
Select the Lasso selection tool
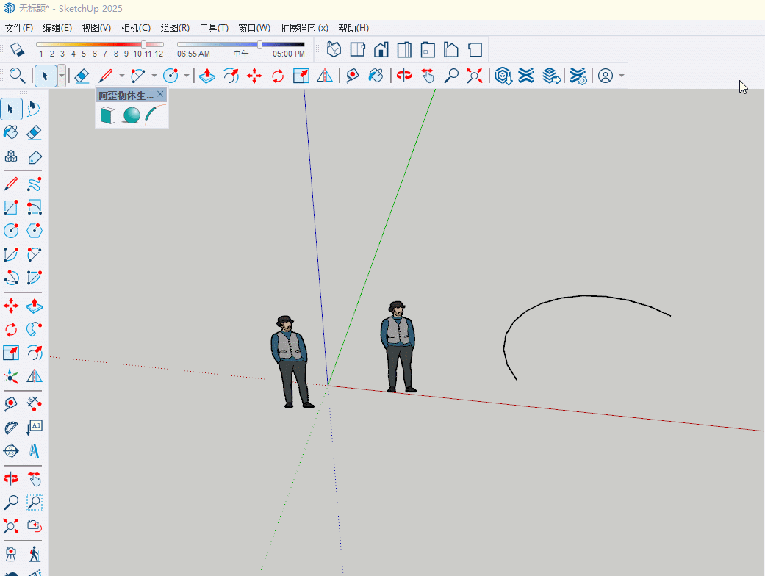tap(34, 109)
